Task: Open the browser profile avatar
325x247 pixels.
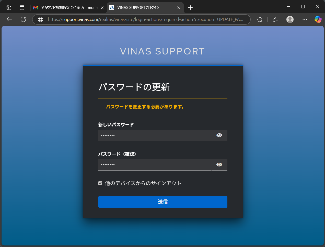Action: click(290, 19)
